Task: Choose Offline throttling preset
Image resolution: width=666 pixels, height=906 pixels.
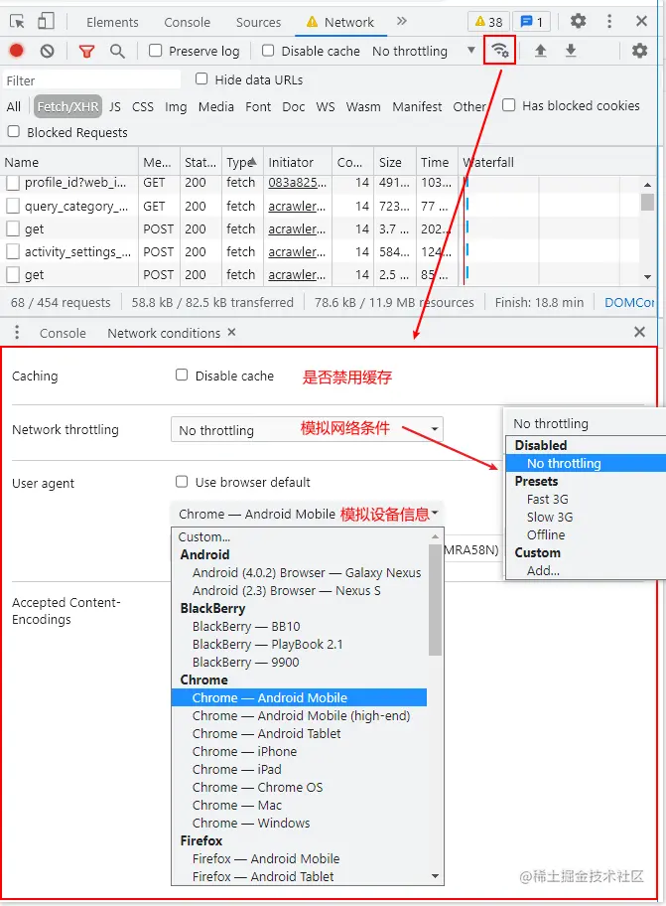Action: (x=545, y=535)
